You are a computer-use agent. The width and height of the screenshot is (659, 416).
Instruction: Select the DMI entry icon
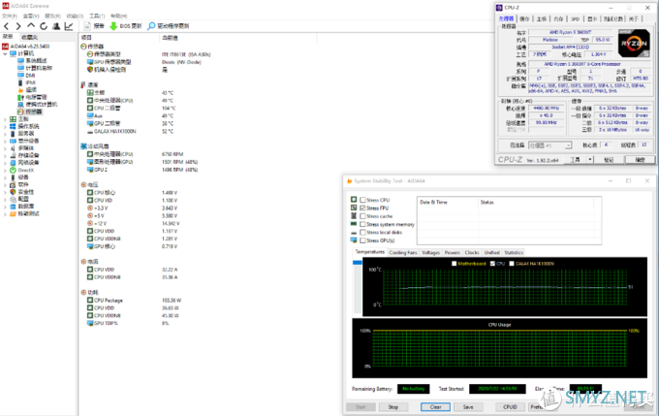click(x=20, y=76)
